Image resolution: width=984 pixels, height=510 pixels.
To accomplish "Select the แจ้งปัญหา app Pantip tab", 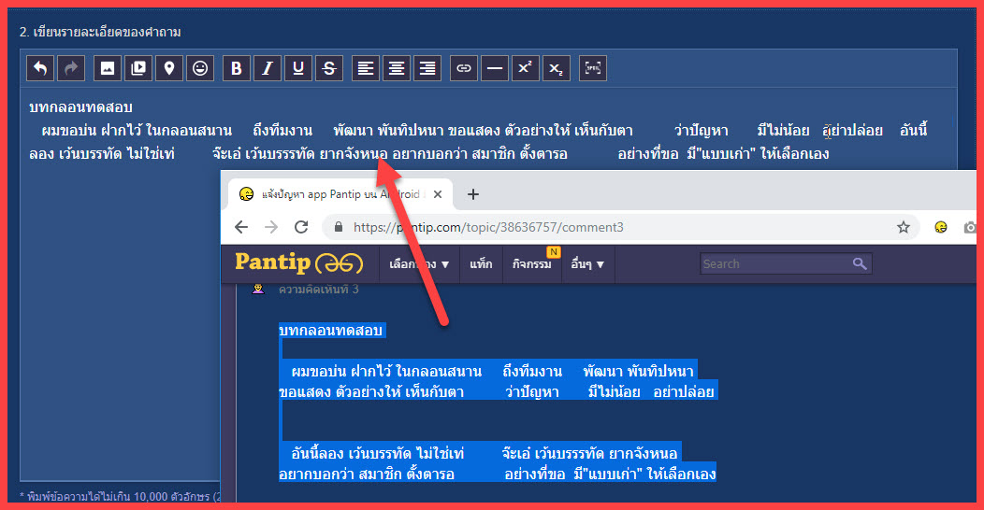I will click(340, 194).
